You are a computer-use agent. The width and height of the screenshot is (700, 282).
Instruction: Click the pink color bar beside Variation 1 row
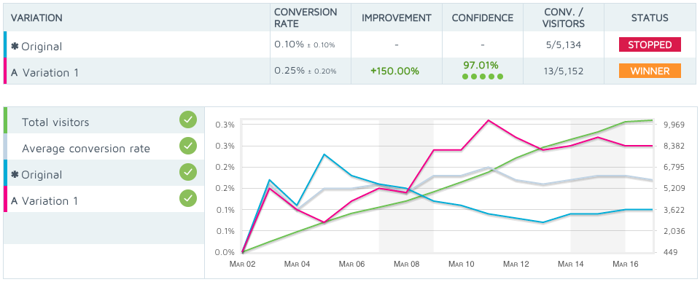click(5, 71)
